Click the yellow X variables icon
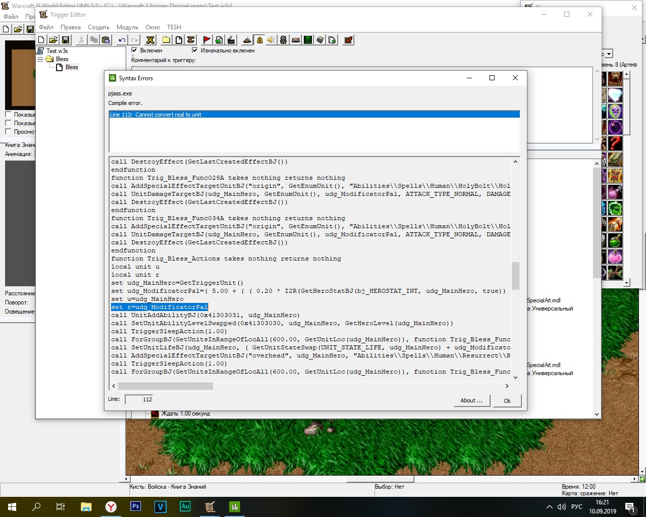The width and height of the screenshot is (646, 517). [x=150, y=40]
